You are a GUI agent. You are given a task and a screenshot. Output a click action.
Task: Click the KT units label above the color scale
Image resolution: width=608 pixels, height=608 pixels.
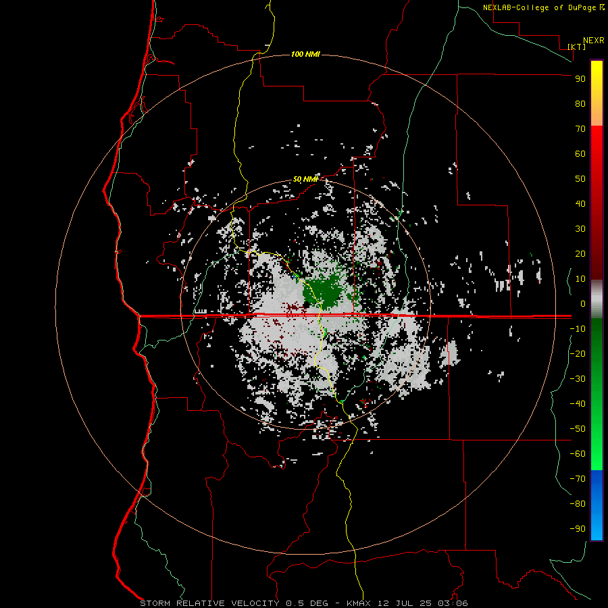tap(577, 47)
